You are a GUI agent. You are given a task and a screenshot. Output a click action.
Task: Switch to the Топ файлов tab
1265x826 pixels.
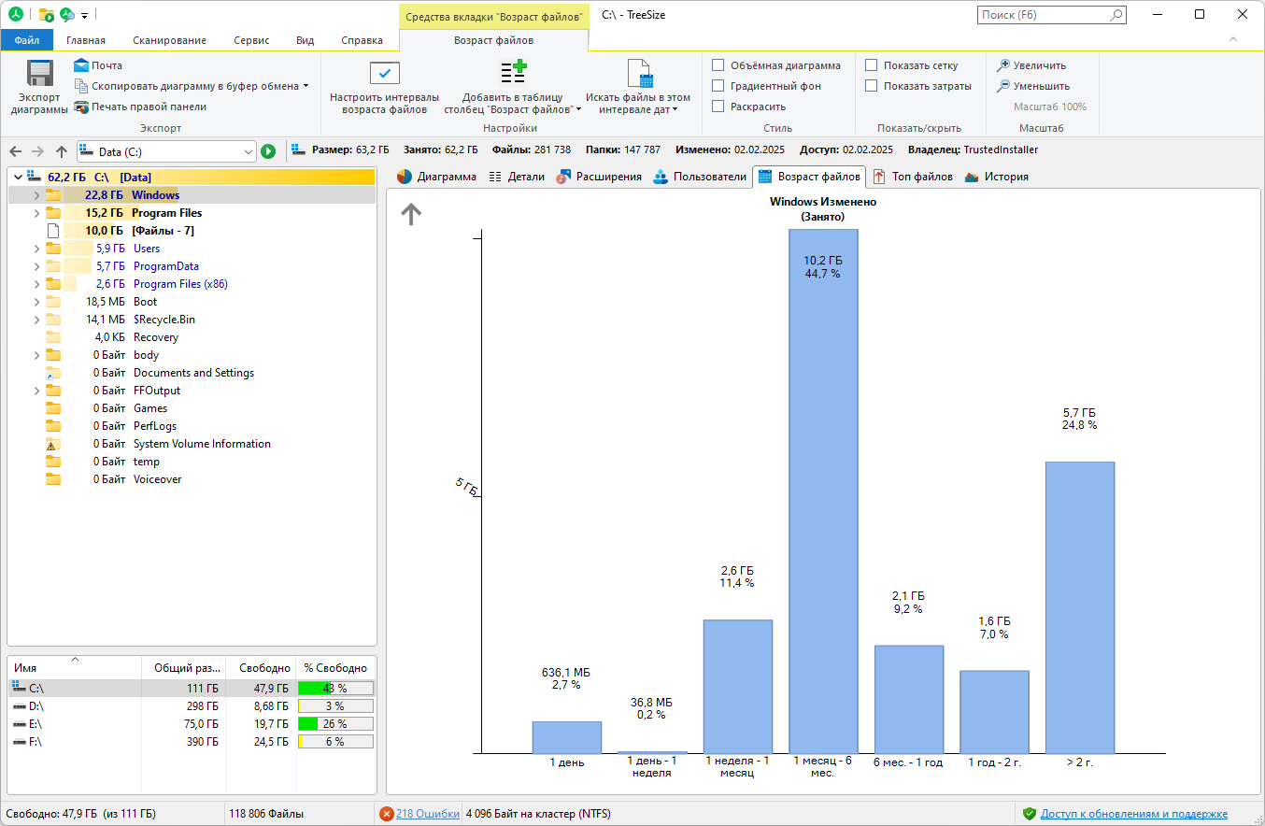912,177
